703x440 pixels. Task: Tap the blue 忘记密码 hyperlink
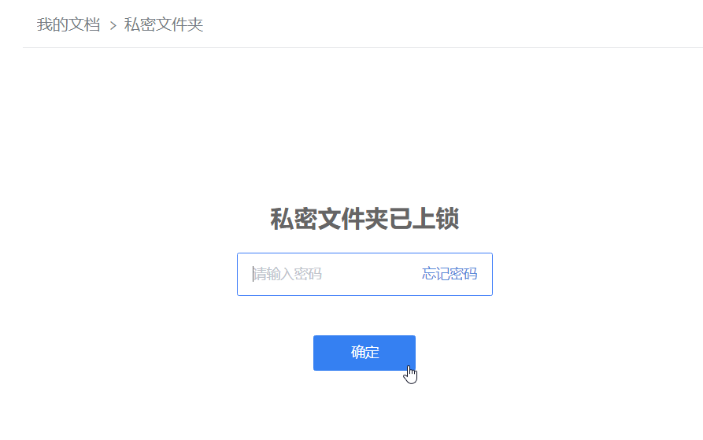coord(450,274)
